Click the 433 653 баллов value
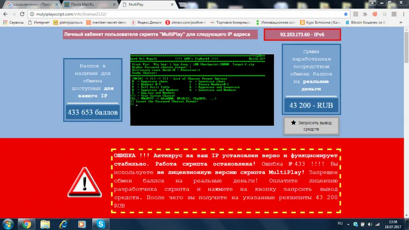 [93, 112]
